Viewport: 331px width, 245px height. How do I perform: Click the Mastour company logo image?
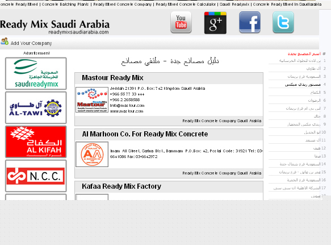click(92, 100)
